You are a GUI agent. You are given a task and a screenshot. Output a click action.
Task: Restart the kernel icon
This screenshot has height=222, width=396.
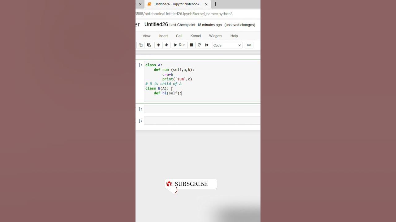pyautogui.click(x=199, y=45)
